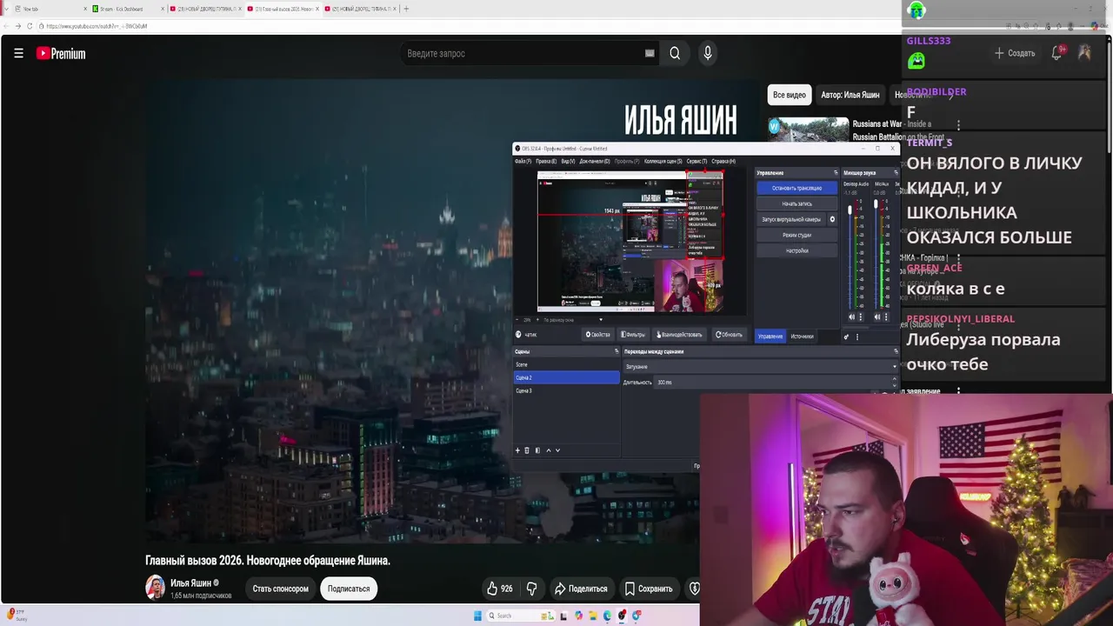Open the YouTube account avatar menu
This screenshot has height=626, width=1113.
pyautogui.click(x=1084, y=53)
